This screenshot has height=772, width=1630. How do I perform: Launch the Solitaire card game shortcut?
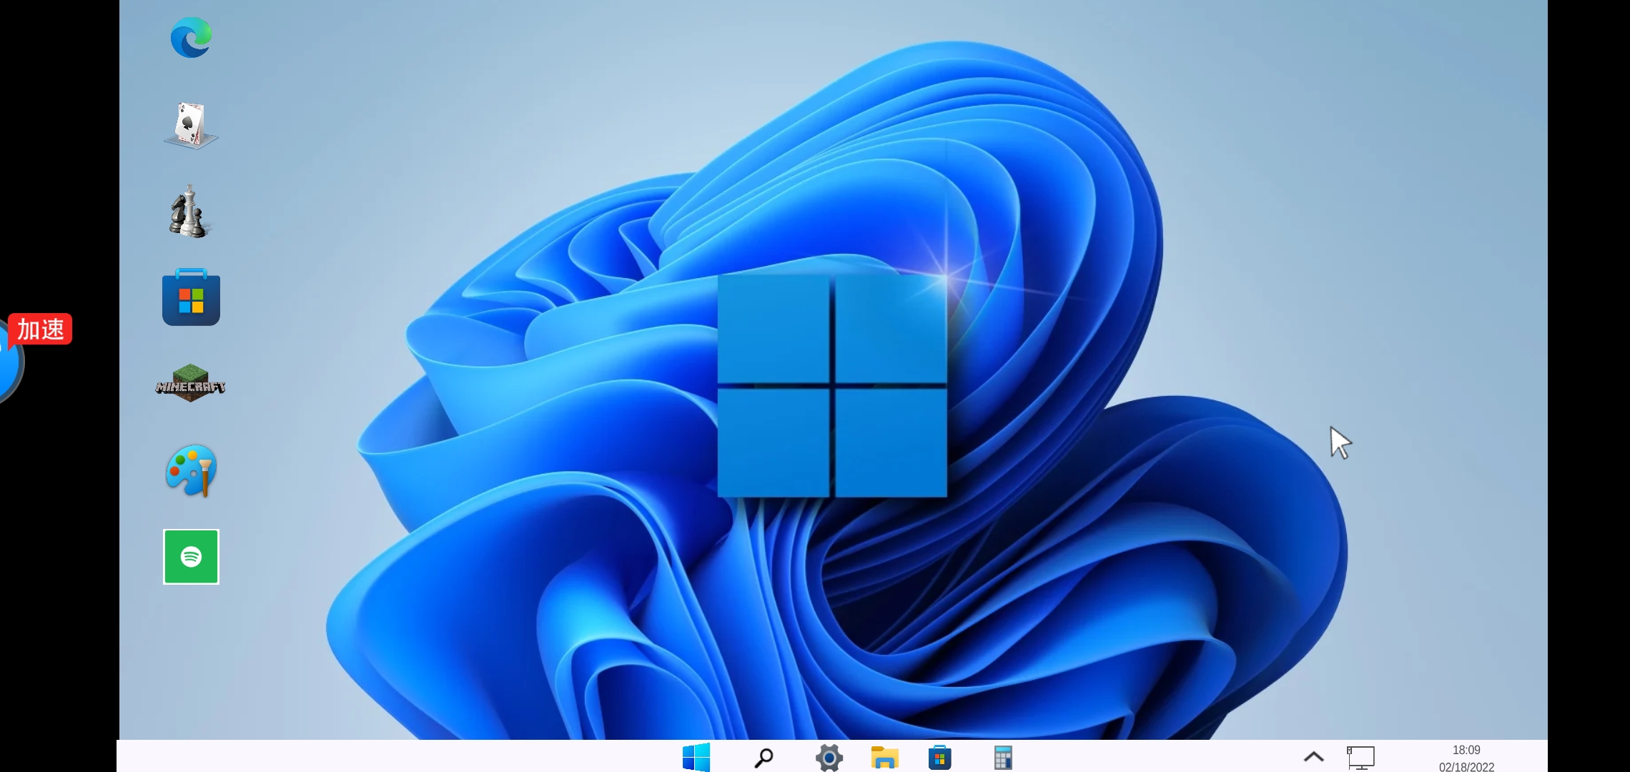190,126
